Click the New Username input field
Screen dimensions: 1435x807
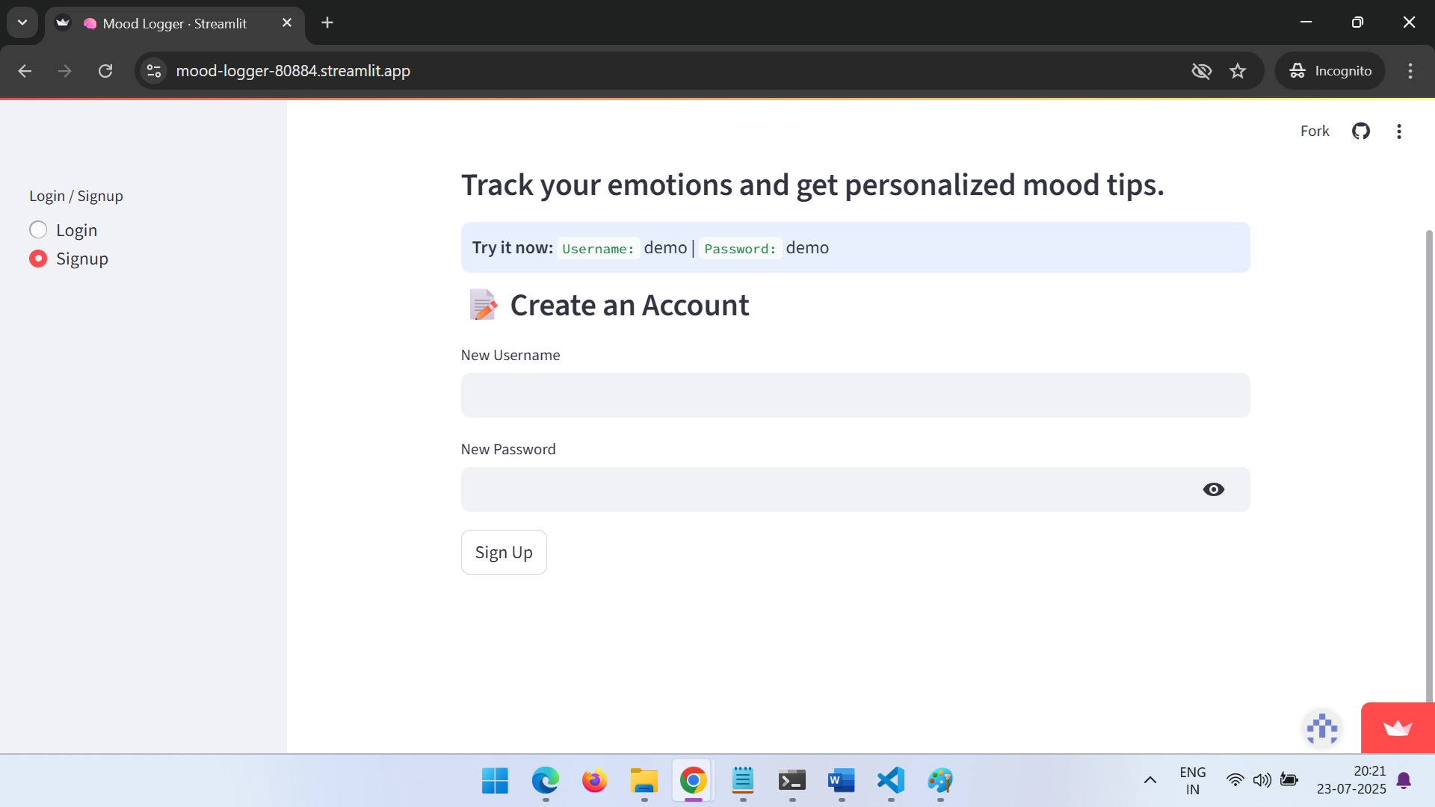click(x=855, y=395)
